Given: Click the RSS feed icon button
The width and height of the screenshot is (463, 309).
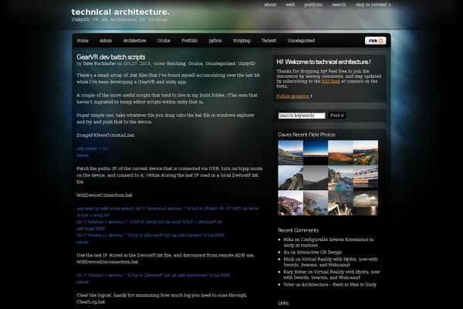Looking at the screenshot, I should (x=375, y=40).
